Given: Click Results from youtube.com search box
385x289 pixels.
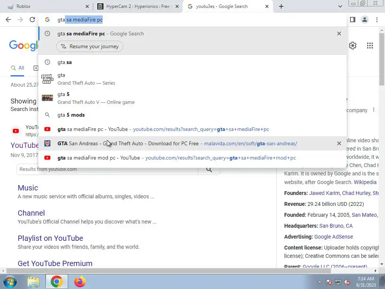Looking at the screenshot, I should click(107, 169).
